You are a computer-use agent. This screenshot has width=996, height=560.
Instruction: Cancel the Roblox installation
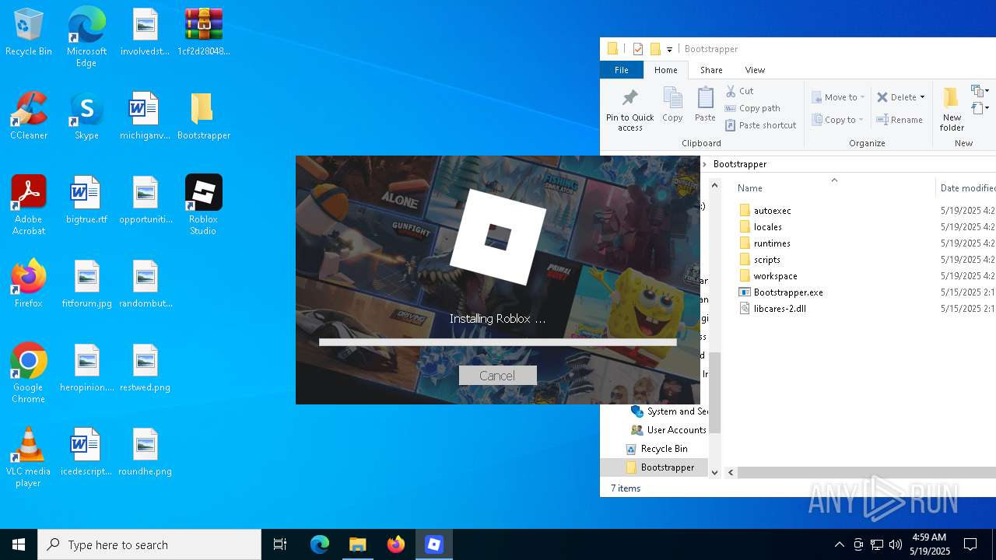pyautogui.click(x=497, y=376)
